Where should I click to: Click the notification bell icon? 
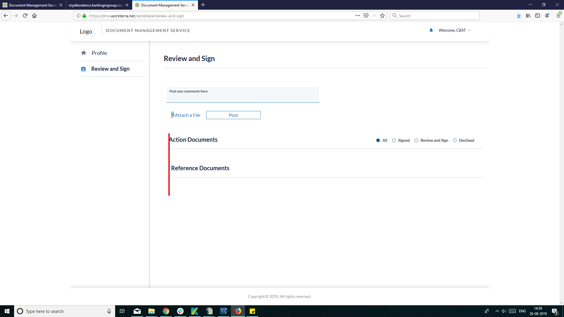tap(431, 30)
